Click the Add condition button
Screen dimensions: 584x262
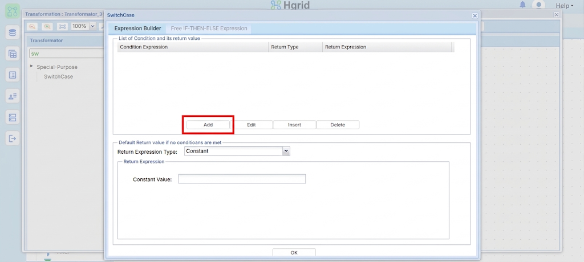click(208, 125)
